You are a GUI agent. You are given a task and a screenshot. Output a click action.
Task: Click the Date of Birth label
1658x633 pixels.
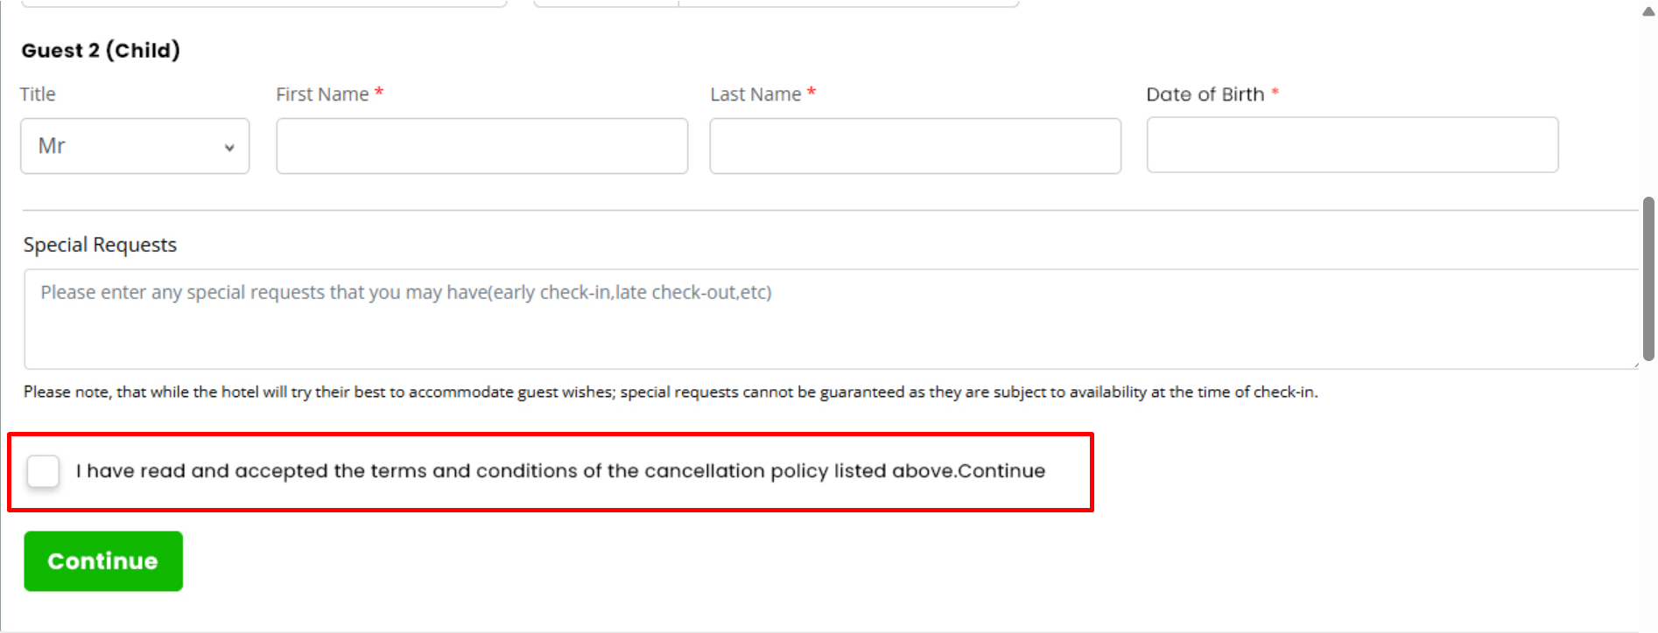pyautogui.click(x=1205, y=94)
